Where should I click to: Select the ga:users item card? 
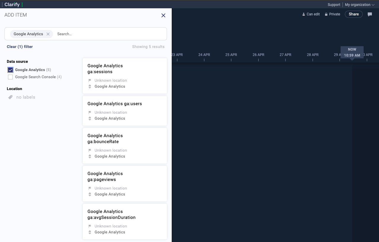click(125, 111)
